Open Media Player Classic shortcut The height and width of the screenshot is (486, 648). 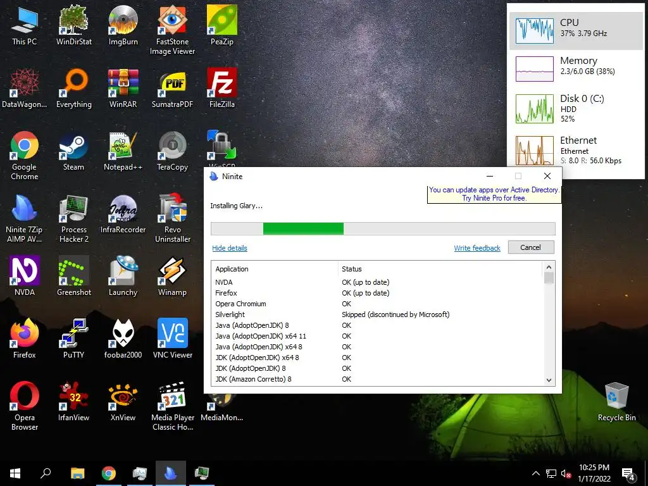[172, 406]
